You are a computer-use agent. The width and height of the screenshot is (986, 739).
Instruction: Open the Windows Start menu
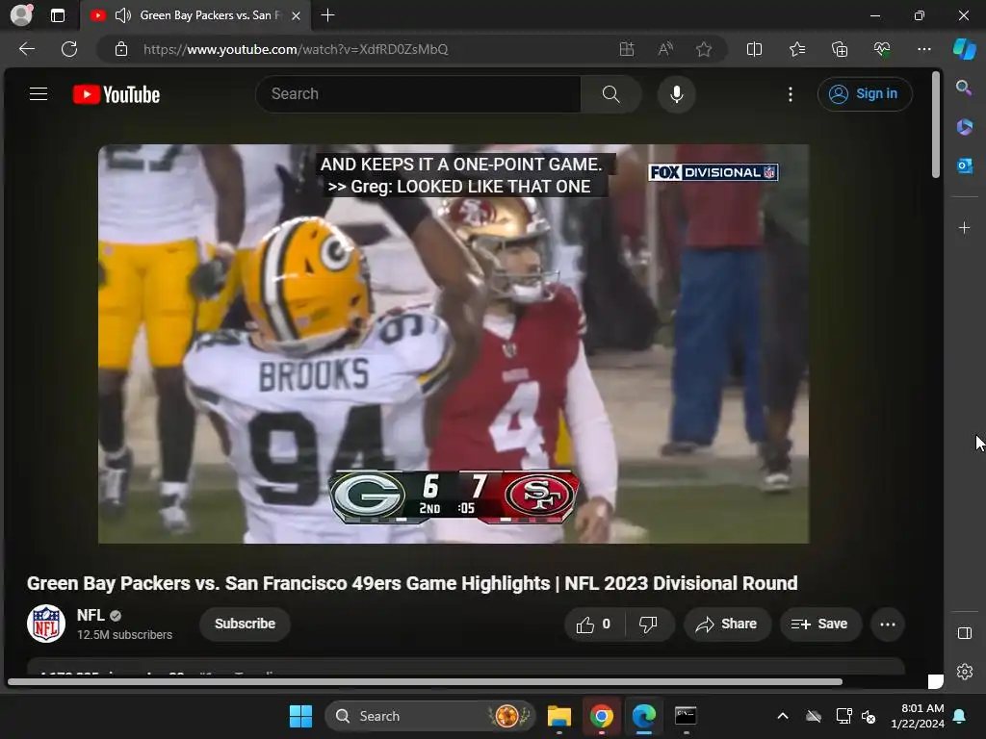[300, 716]
